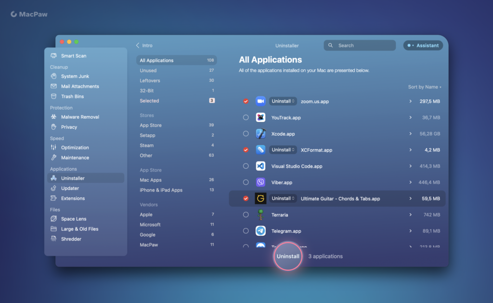Click the XCFormat app icon
This screenshot has width=493, height=303.
(x=260, y=150)
